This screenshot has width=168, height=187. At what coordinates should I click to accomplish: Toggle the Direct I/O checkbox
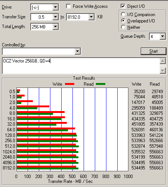click(123, 6)
